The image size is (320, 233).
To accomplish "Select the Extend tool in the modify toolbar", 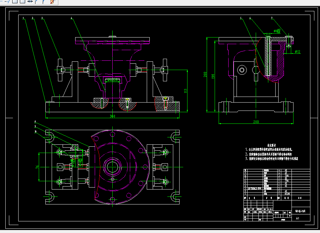I will 8,2.
